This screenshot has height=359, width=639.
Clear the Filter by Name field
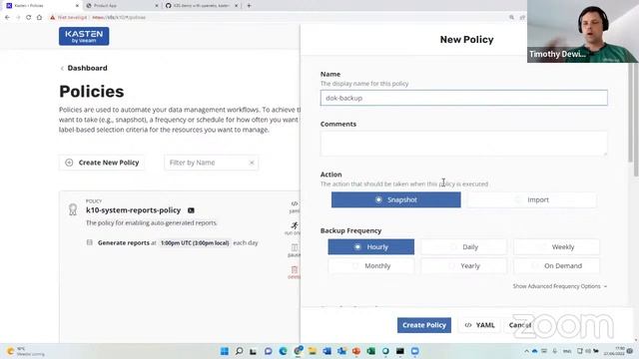252,163
